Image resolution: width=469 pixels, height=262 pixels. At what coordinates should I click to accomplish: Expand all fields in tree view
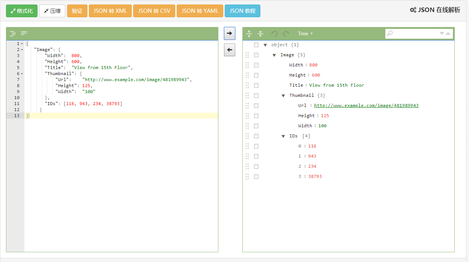click(249, 34)
